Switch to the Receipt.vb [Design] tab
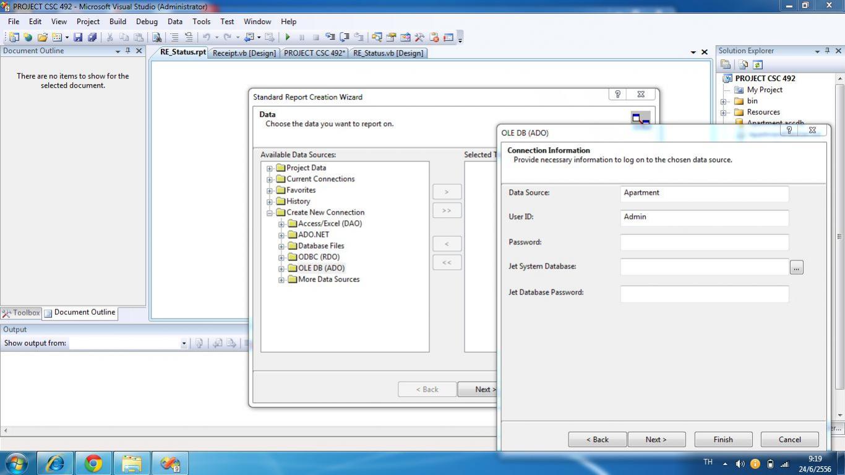The height and width of the screenshot is (475, 845). pos(244,53)
